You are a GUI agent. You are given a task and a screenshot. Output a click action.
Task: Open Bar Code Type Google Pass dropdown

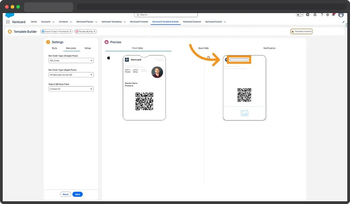pyautogui.click(x=71, y=61)
